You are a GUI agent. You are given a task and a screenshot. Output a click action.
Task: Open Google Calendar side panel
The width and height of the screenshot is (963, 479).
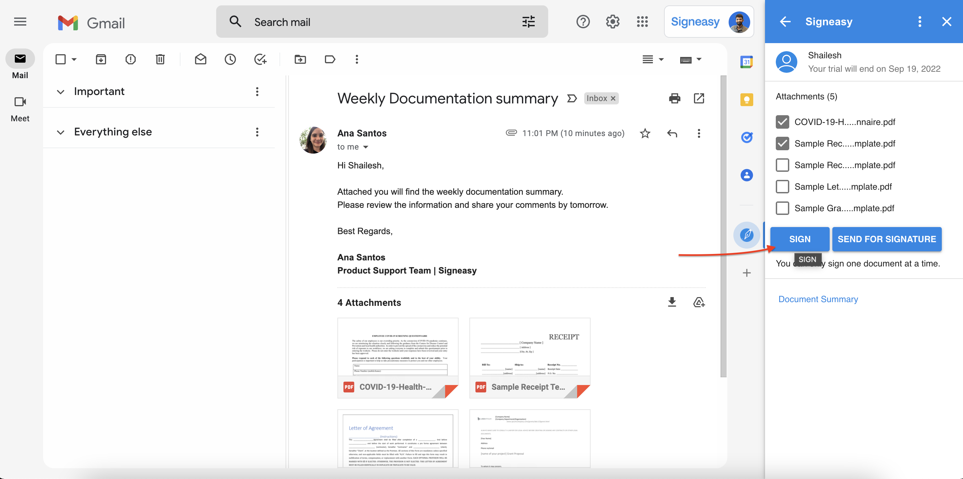coord(746,62)
